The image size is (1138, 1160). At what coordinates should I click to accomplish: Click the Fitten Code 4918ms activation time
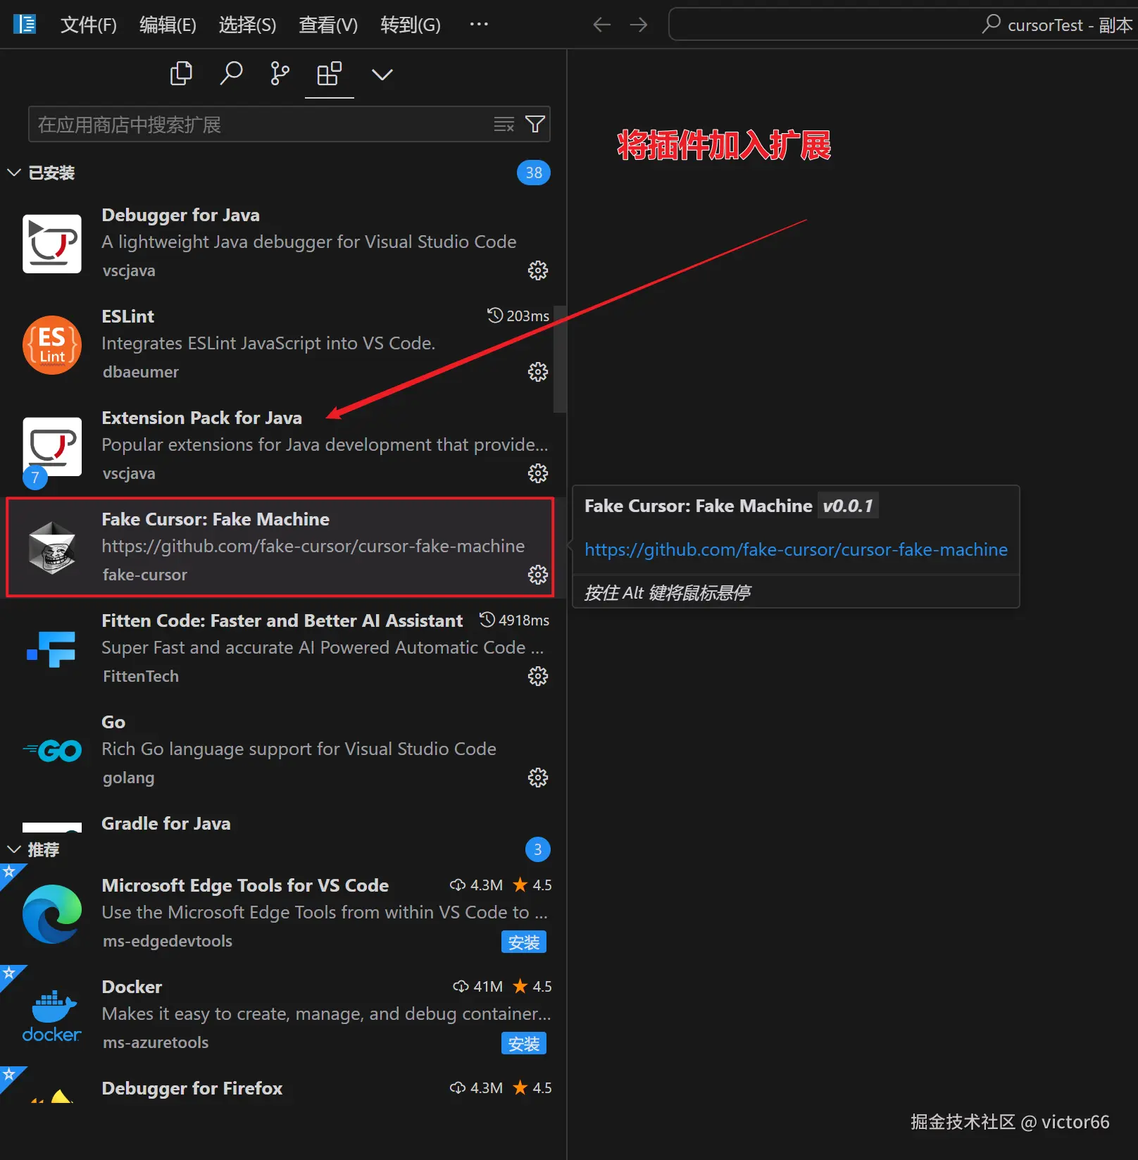click(x=515, y=620)
